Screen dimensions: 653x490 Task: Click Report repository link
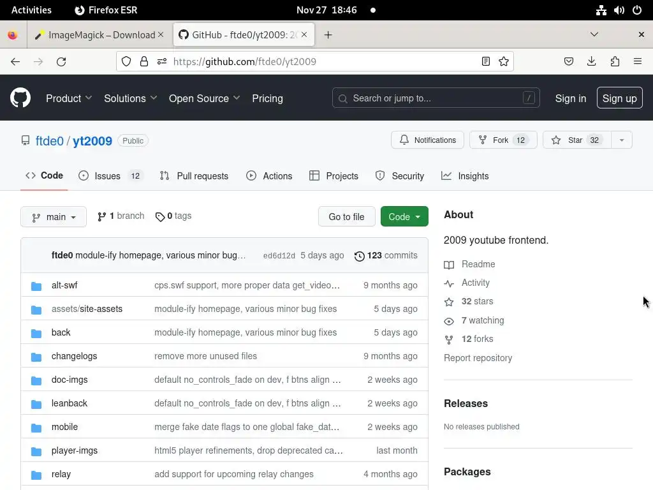478,358
